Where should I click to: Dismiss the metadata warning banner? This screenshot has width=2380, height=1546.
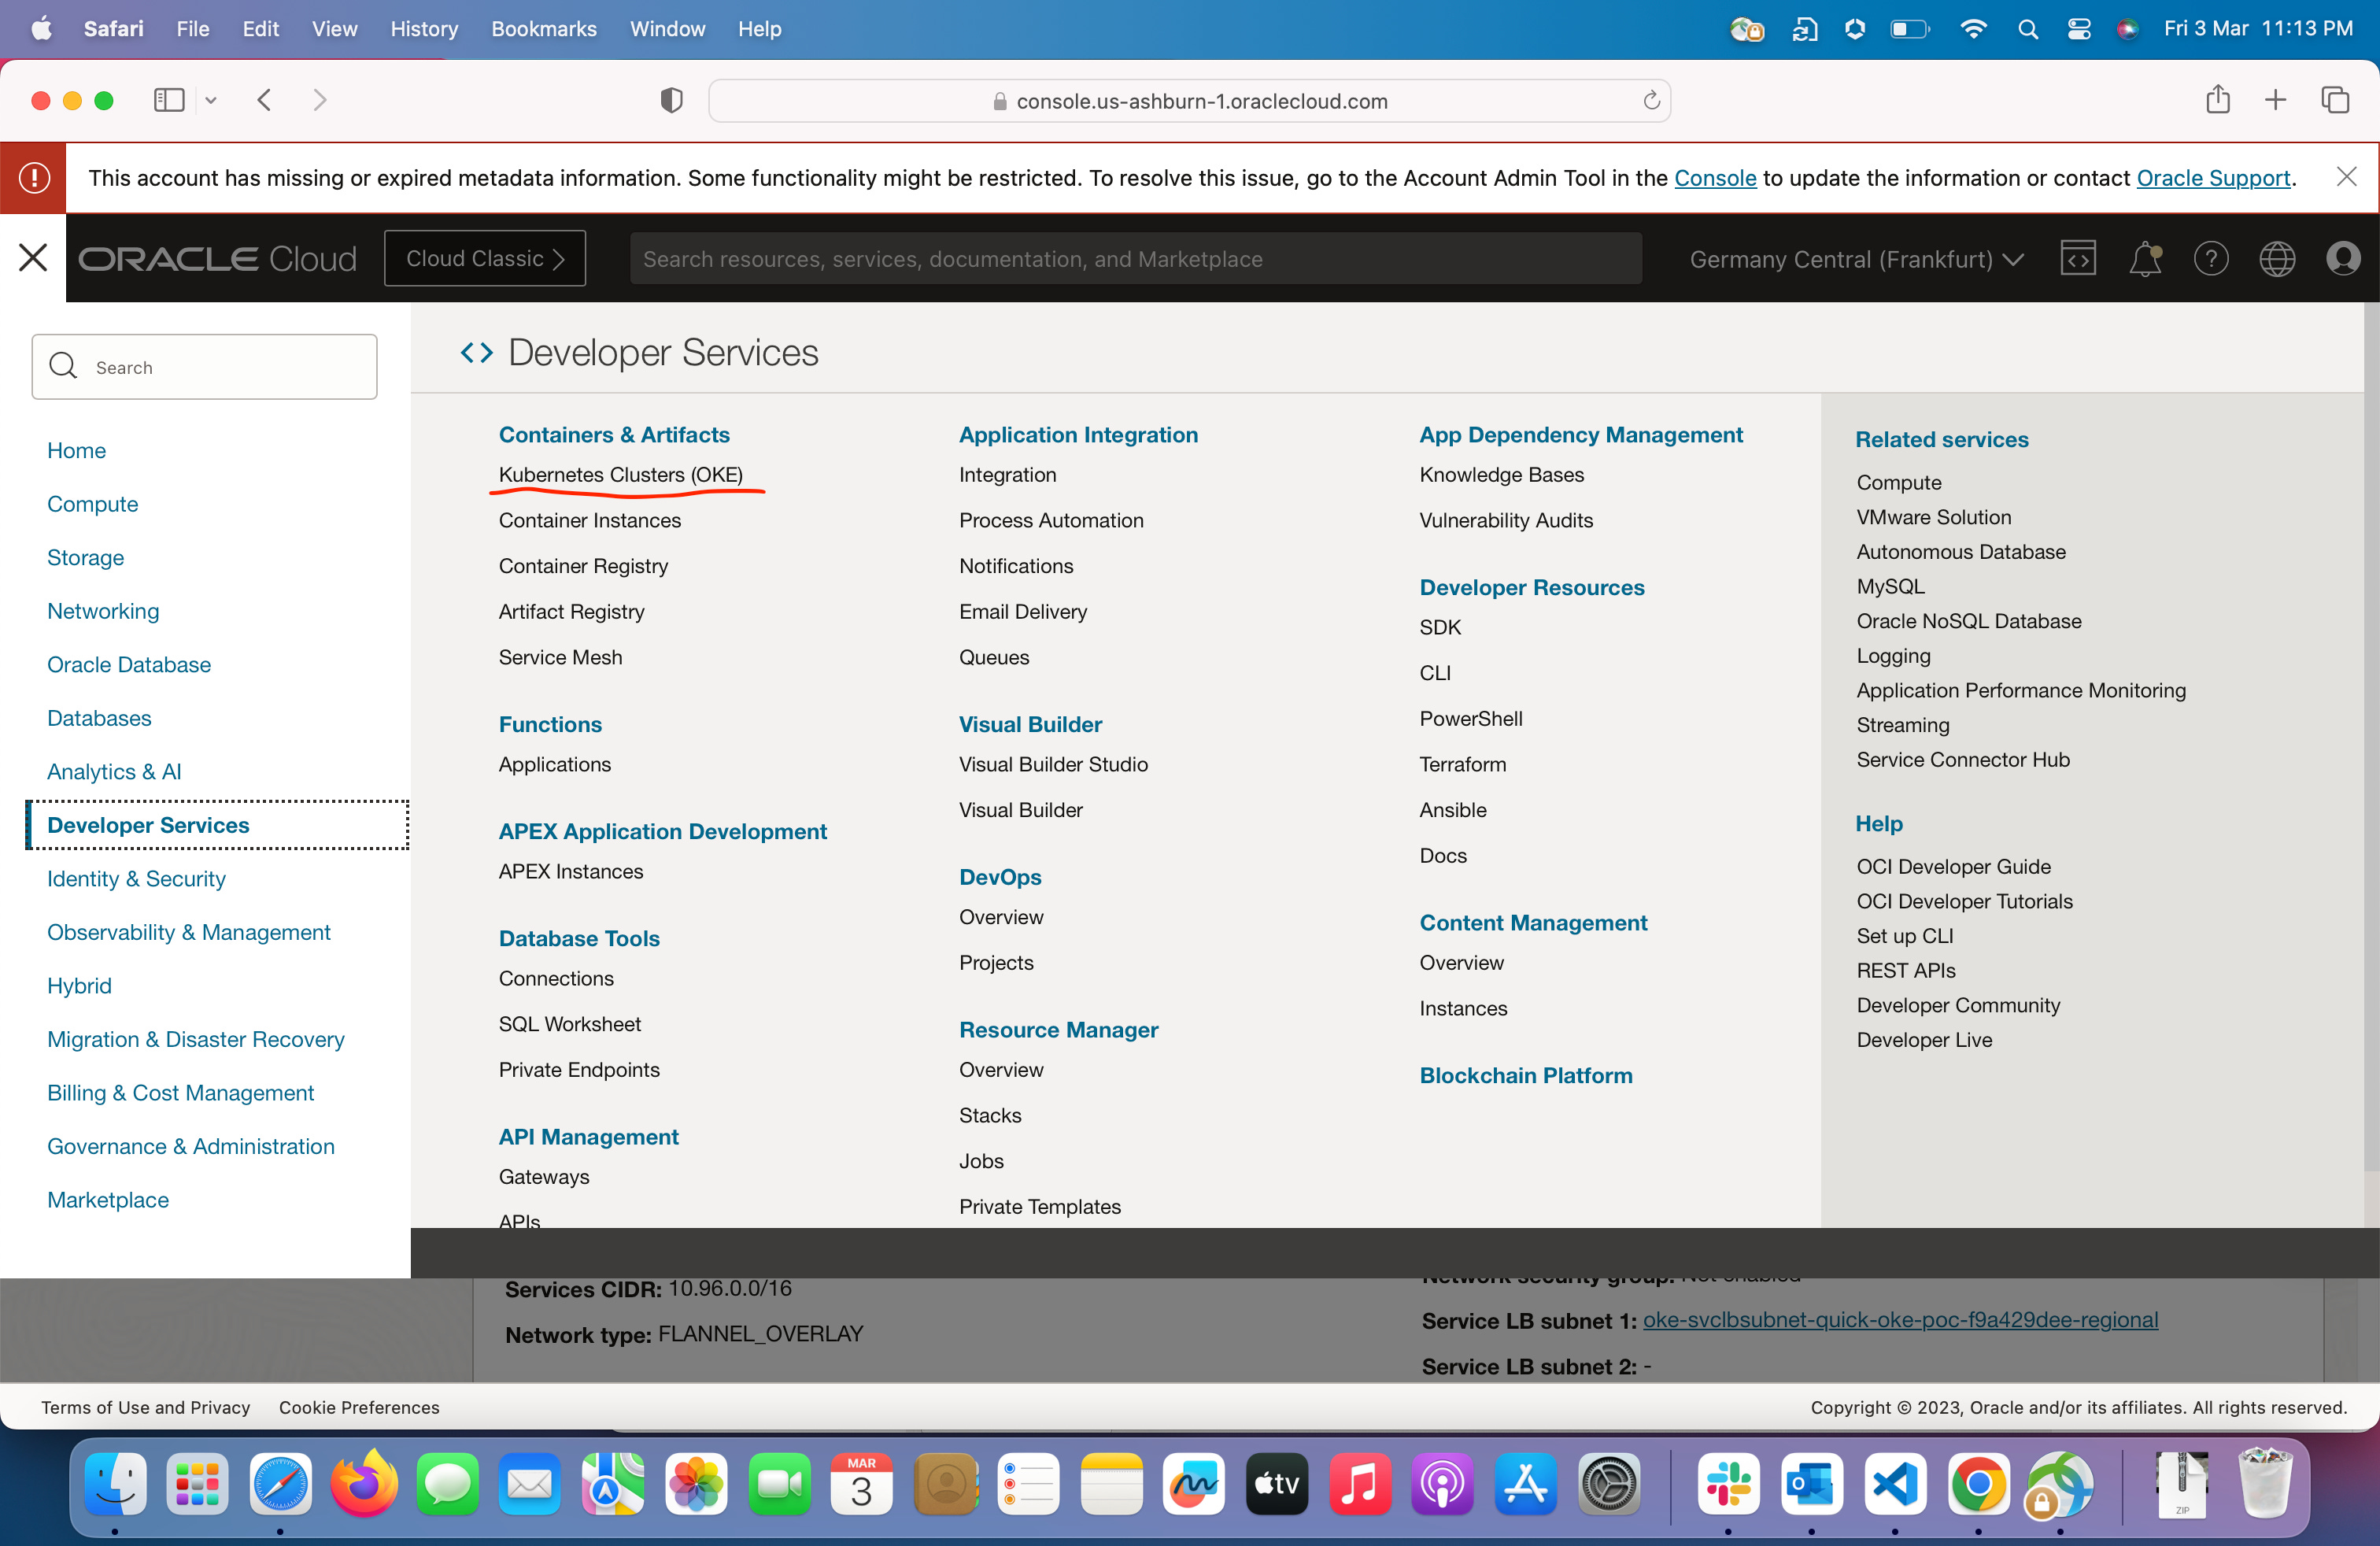coord(2346,177)
